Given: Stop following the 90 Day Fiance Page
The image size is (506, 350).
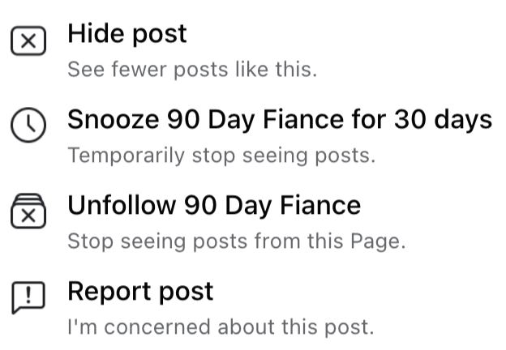Looking at the screenshot, I should click(x=214, y=206).
